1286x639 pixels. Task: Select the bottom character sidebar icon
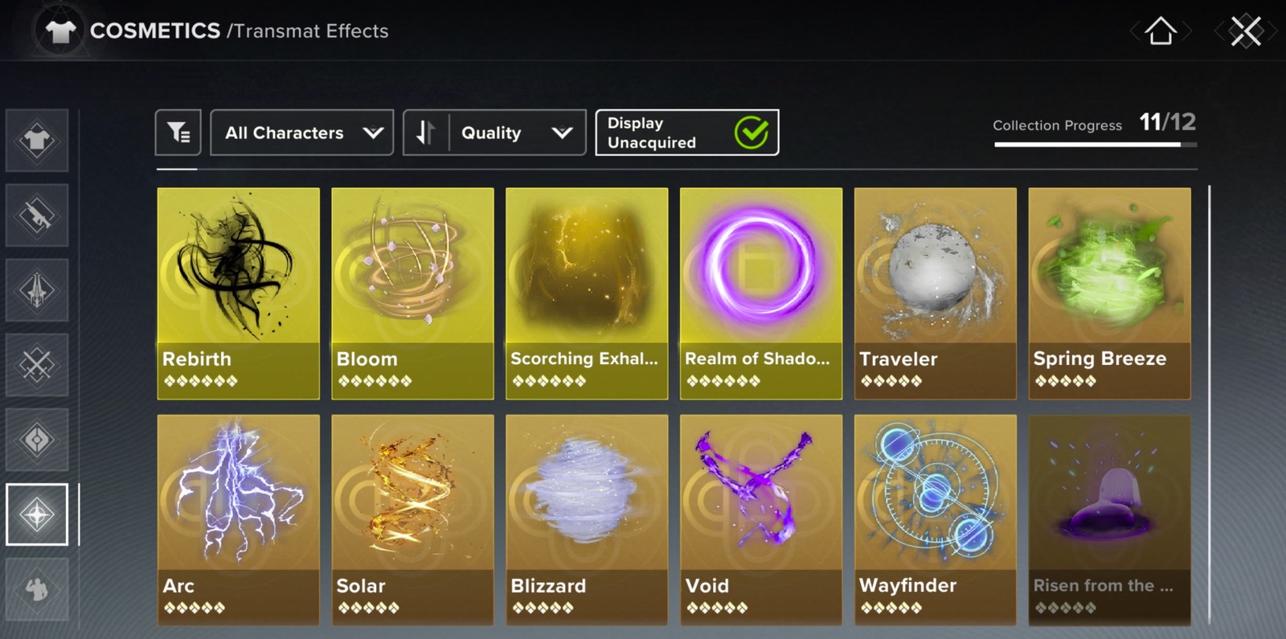coord(37,589)
